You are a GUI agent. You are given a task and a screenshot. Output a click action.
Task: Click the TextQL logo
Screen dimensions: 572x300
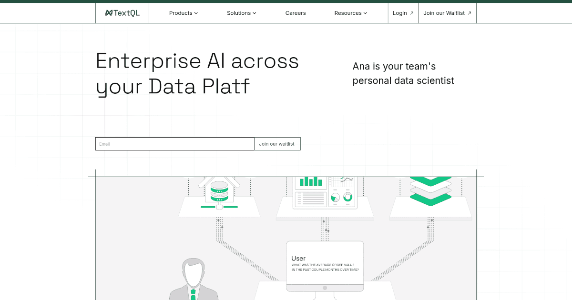click(123, 13)
